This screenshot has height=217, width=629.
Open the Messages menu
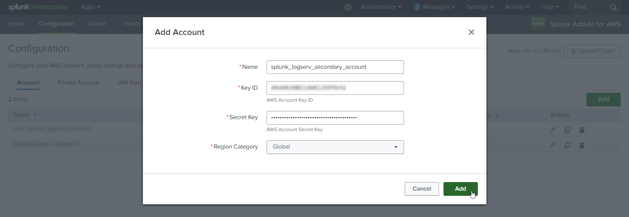point(439,7)
